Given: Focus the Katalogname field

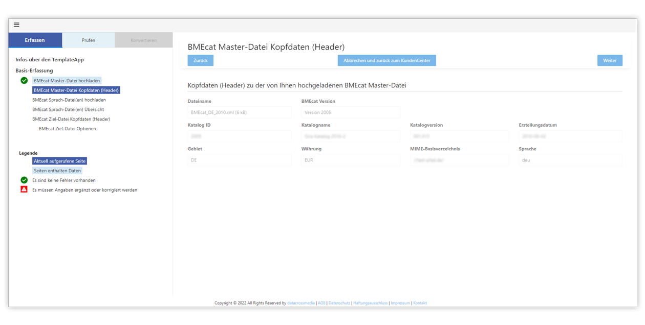Looking at the screenshot, I should tap(351, 136).
